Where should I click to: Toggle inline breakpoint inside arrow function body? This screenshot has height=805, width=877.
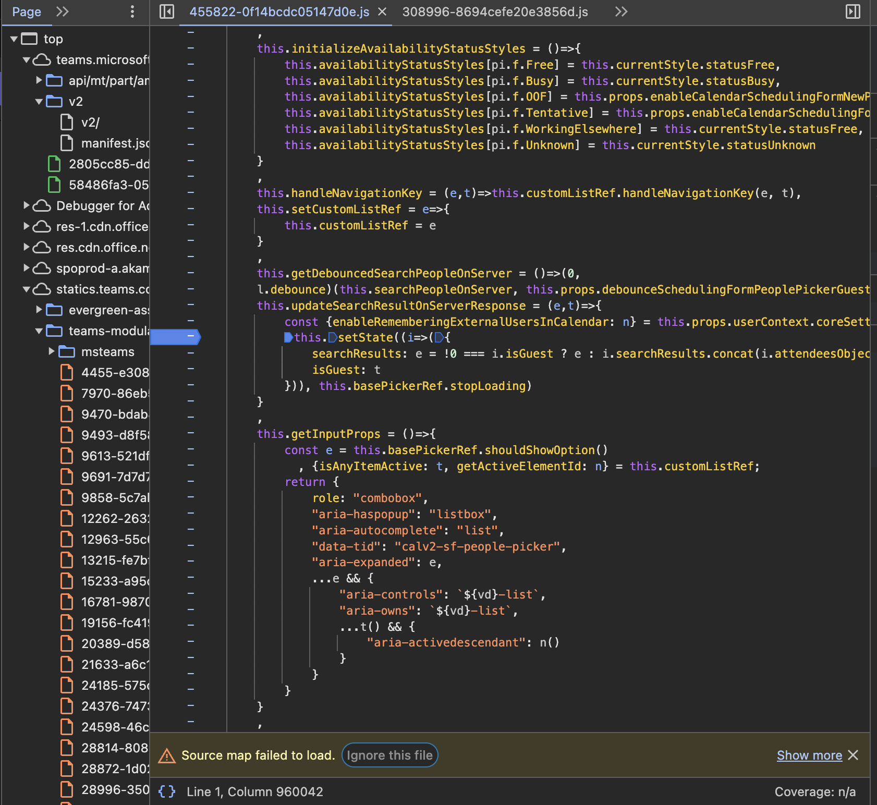439,338
